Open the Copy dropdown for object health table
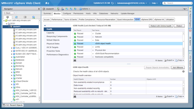Screen dimensions: 194x109 pyautogui.click(x=179, y=96)
